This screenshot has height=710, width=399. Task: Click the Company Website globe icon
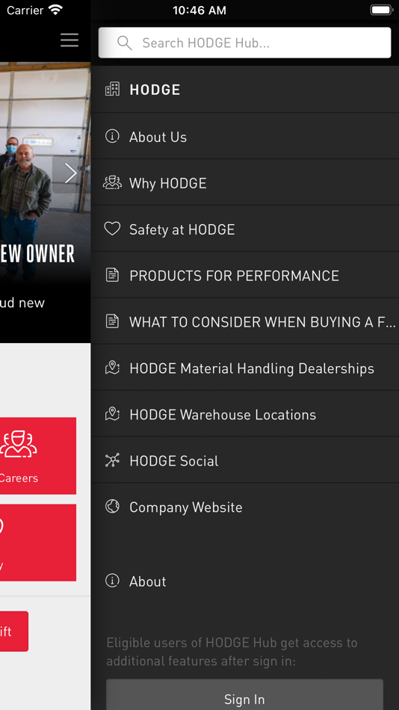click(112, 506)
